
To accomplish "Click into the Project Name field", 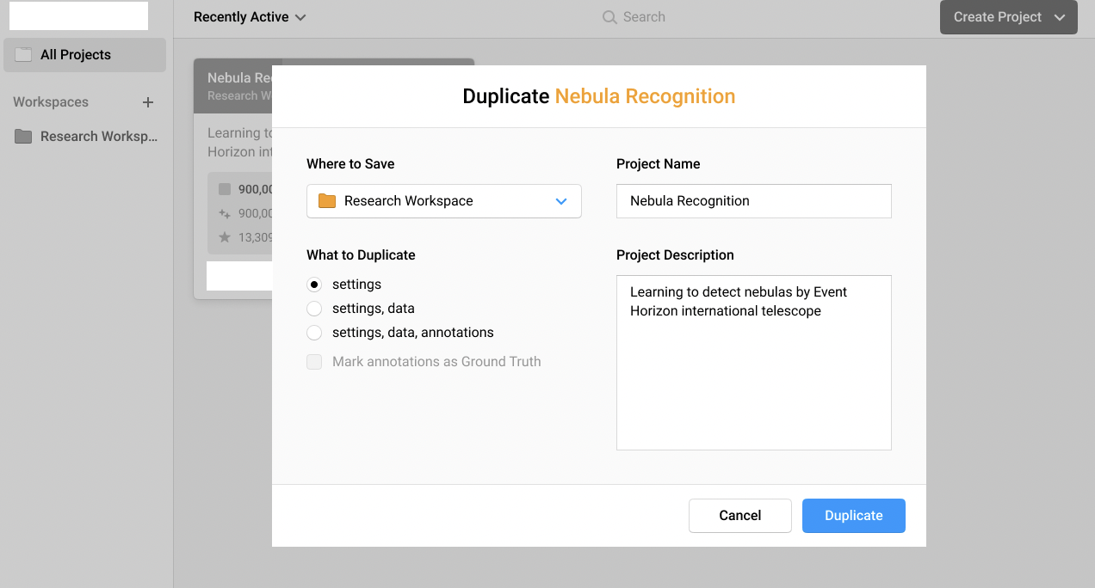I will click(x=753, y=201).
